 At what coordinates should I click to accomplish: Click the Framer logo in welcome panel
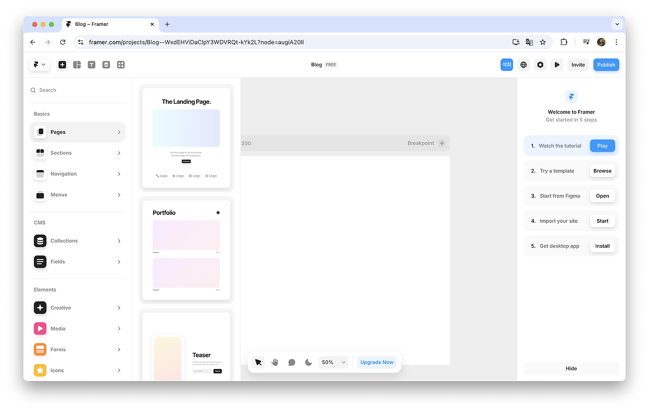571,97
